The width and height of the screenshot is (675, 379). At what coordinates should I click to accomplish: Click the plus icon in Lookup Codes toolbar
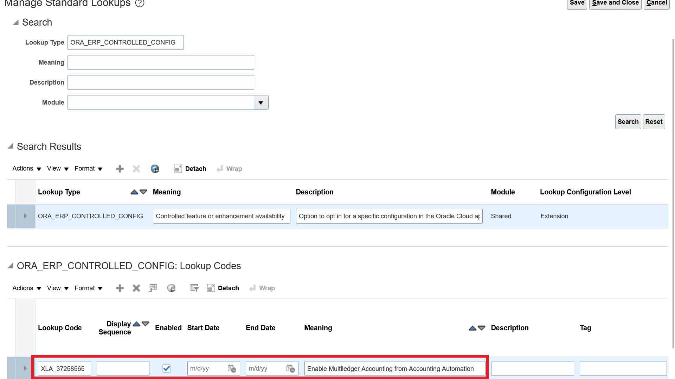[120, 288]
